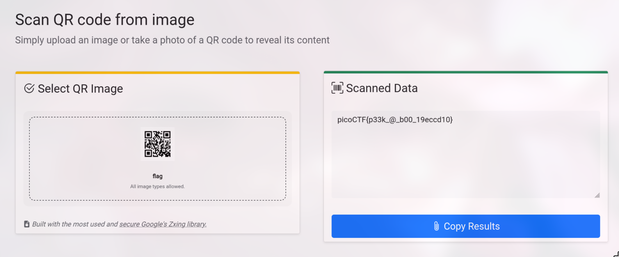Grab the textarea resize handle corner
Viewport: 619px width, 257px height.
597,195
